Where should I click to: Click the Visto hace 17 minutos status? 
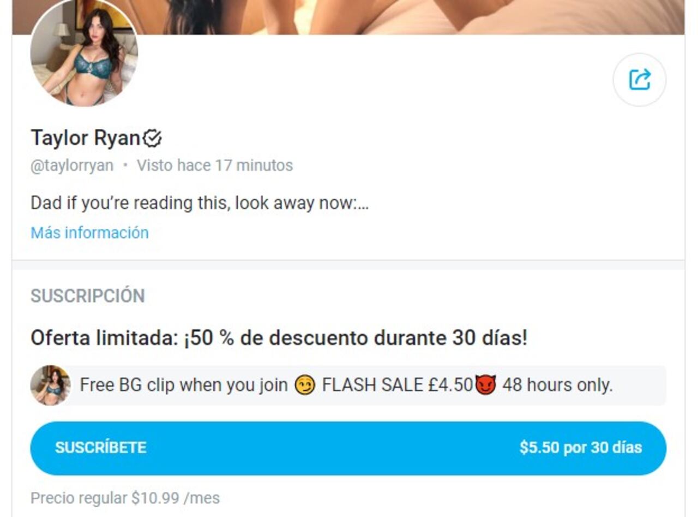click(x=215, y=165)
